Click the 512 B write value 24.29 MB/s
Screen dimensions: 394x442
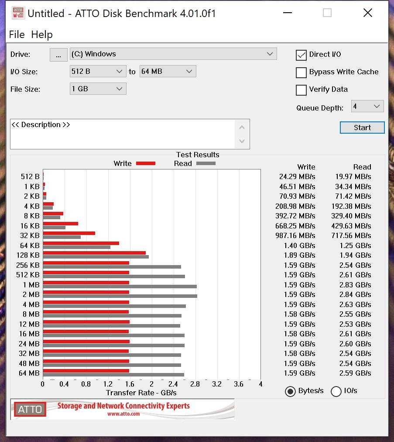pos(297,177)
